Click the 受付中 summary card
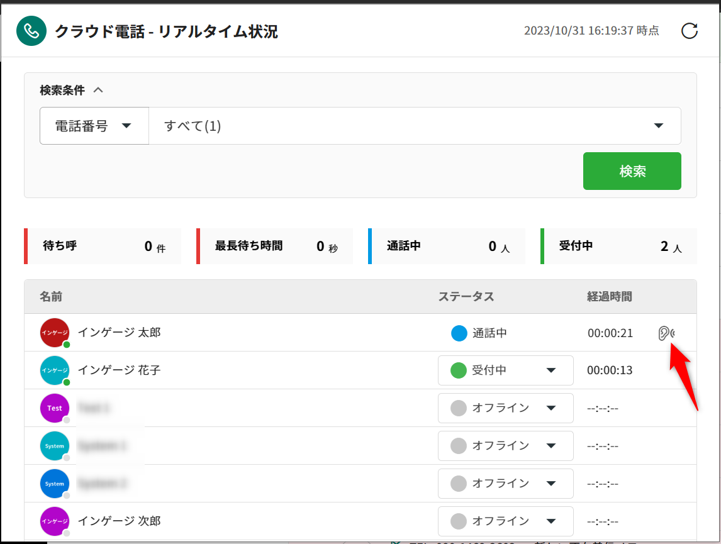 coord(619,246)
